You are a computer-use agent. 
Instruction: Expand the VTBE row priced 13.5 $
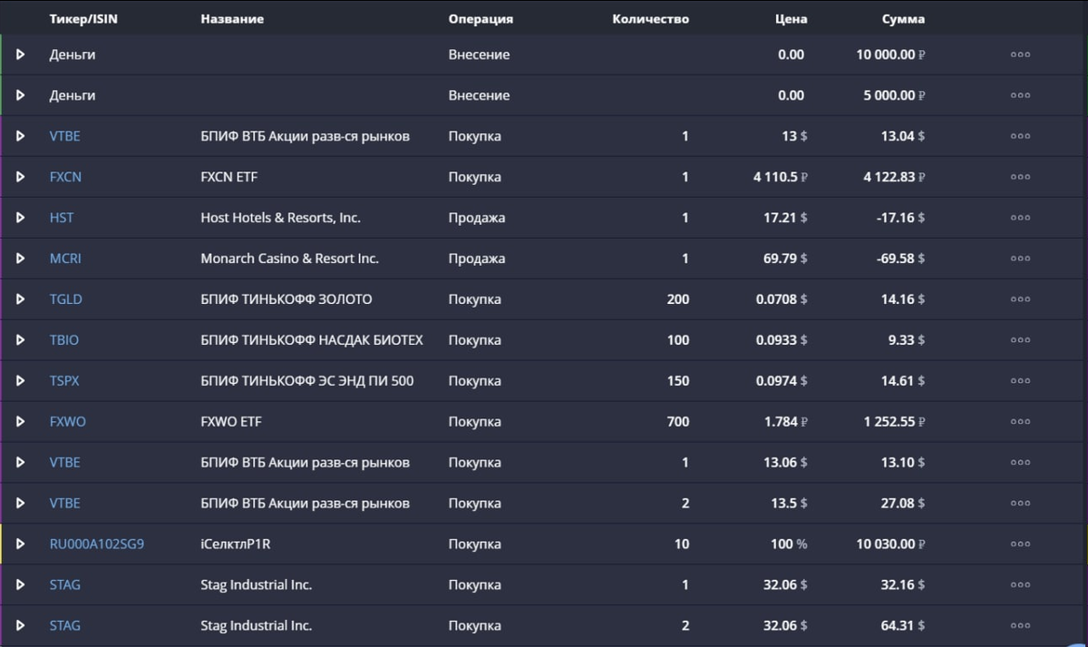(21, 504)
